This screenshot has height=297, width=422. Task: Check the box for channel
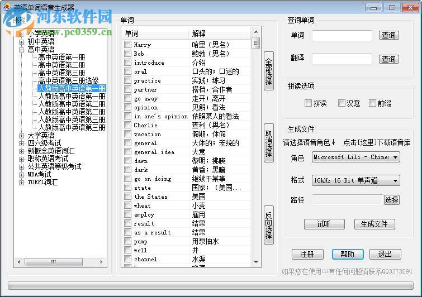[x=128, y=259]
